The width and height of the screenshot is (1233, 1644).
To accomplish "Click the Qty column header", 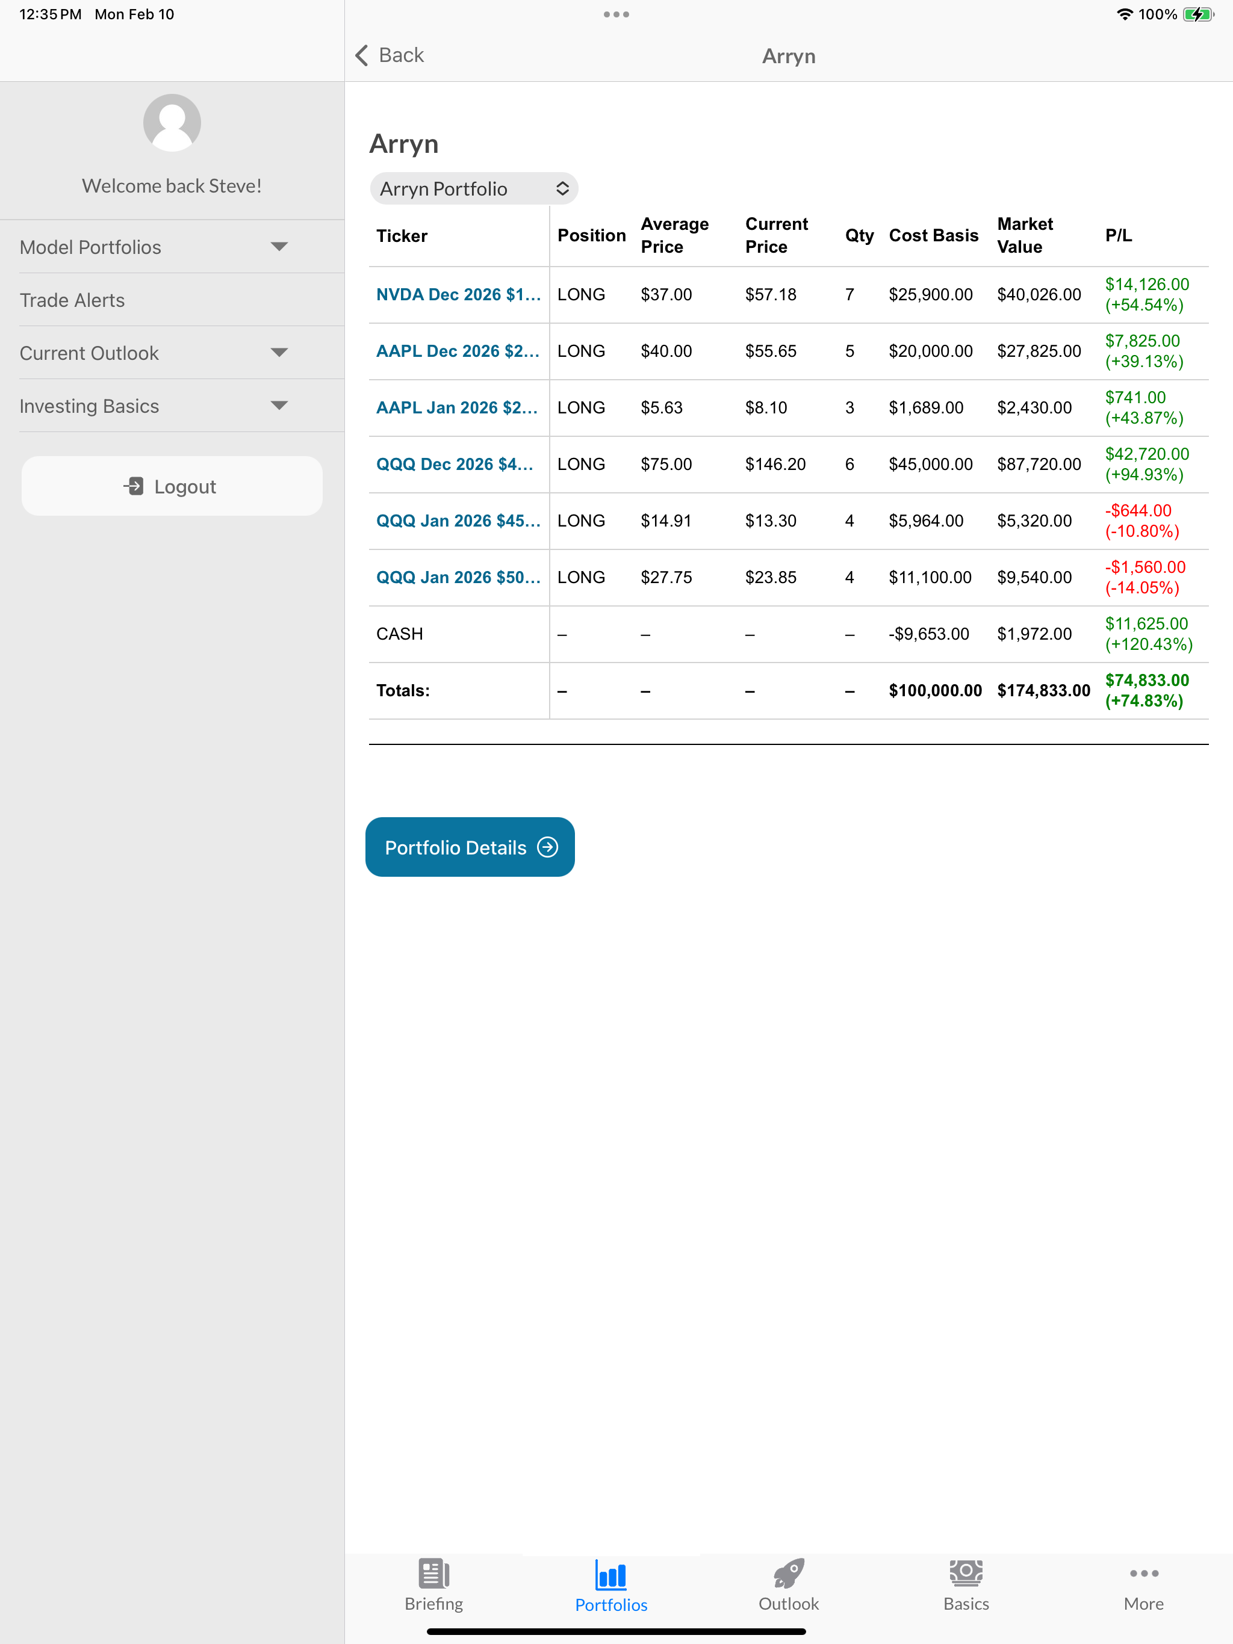I will tap(859, 236).
